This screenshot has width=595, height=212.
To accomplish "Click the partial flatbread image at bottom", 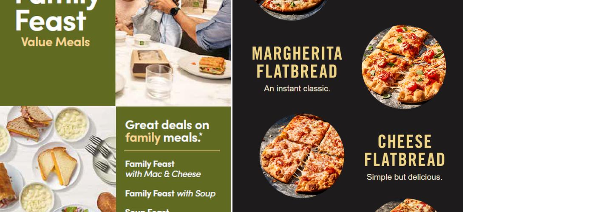I will tap(404, 206).
